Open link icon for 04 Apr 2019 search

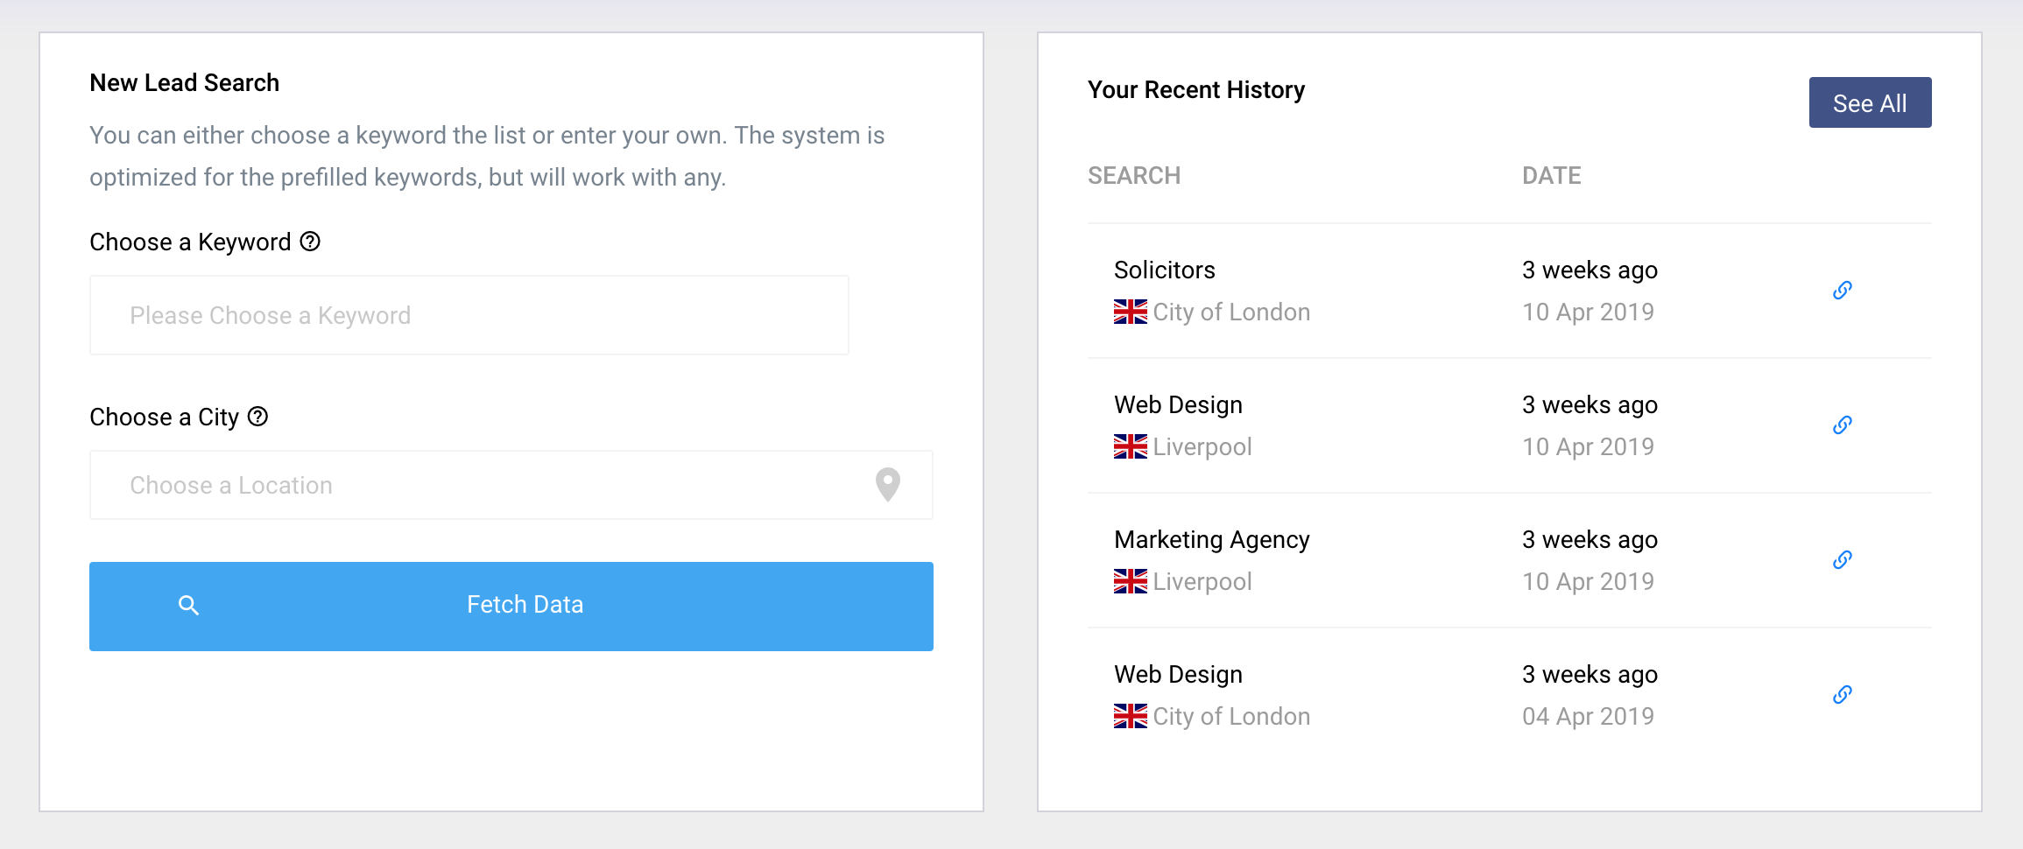pos(1843,695)
